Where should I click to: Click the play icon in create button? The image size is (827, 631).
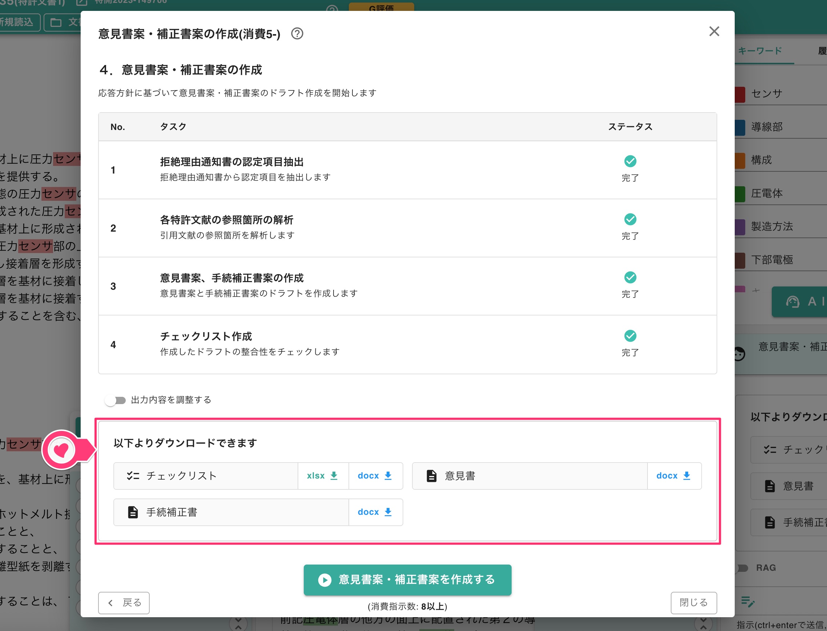tap(325, 580)
